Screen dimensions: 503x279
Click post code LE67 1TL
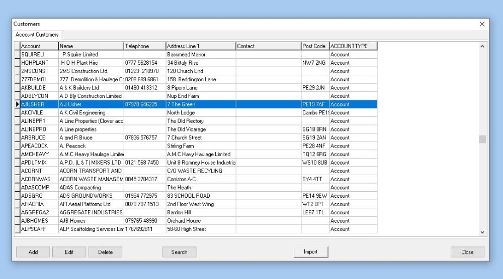point(313,212)
